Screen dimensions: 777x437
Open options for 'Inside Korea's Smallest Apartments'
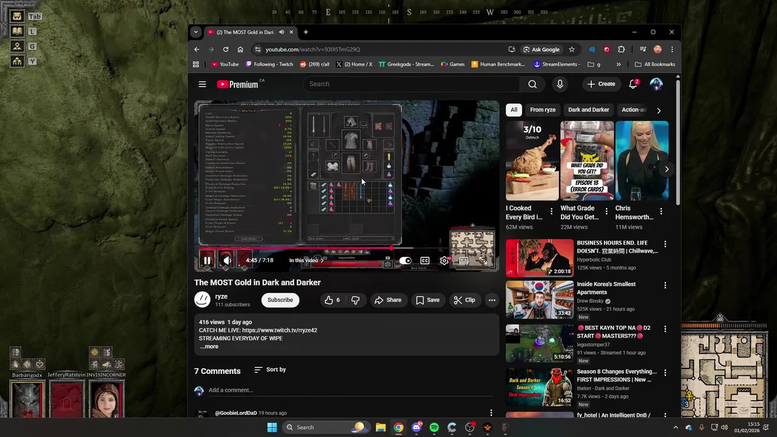click(665, 285)
